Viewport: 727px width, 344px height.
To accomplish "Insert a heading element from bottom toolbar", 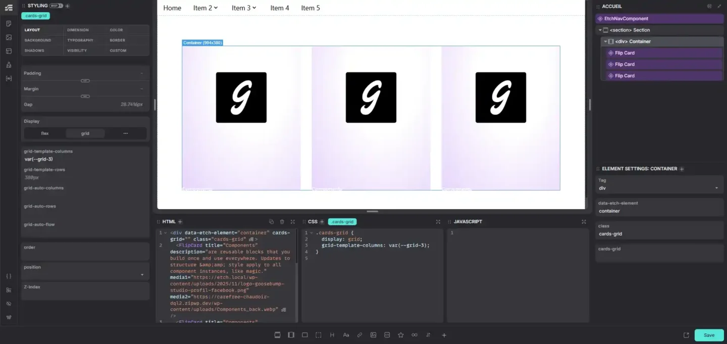I will click(x=332, y=335).
